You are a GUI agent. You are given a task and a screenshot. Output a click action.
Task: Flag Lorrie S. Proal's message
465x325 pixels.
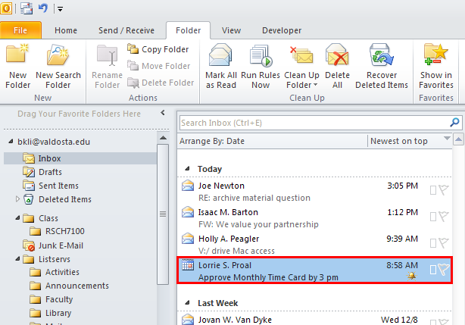[444, 270]
